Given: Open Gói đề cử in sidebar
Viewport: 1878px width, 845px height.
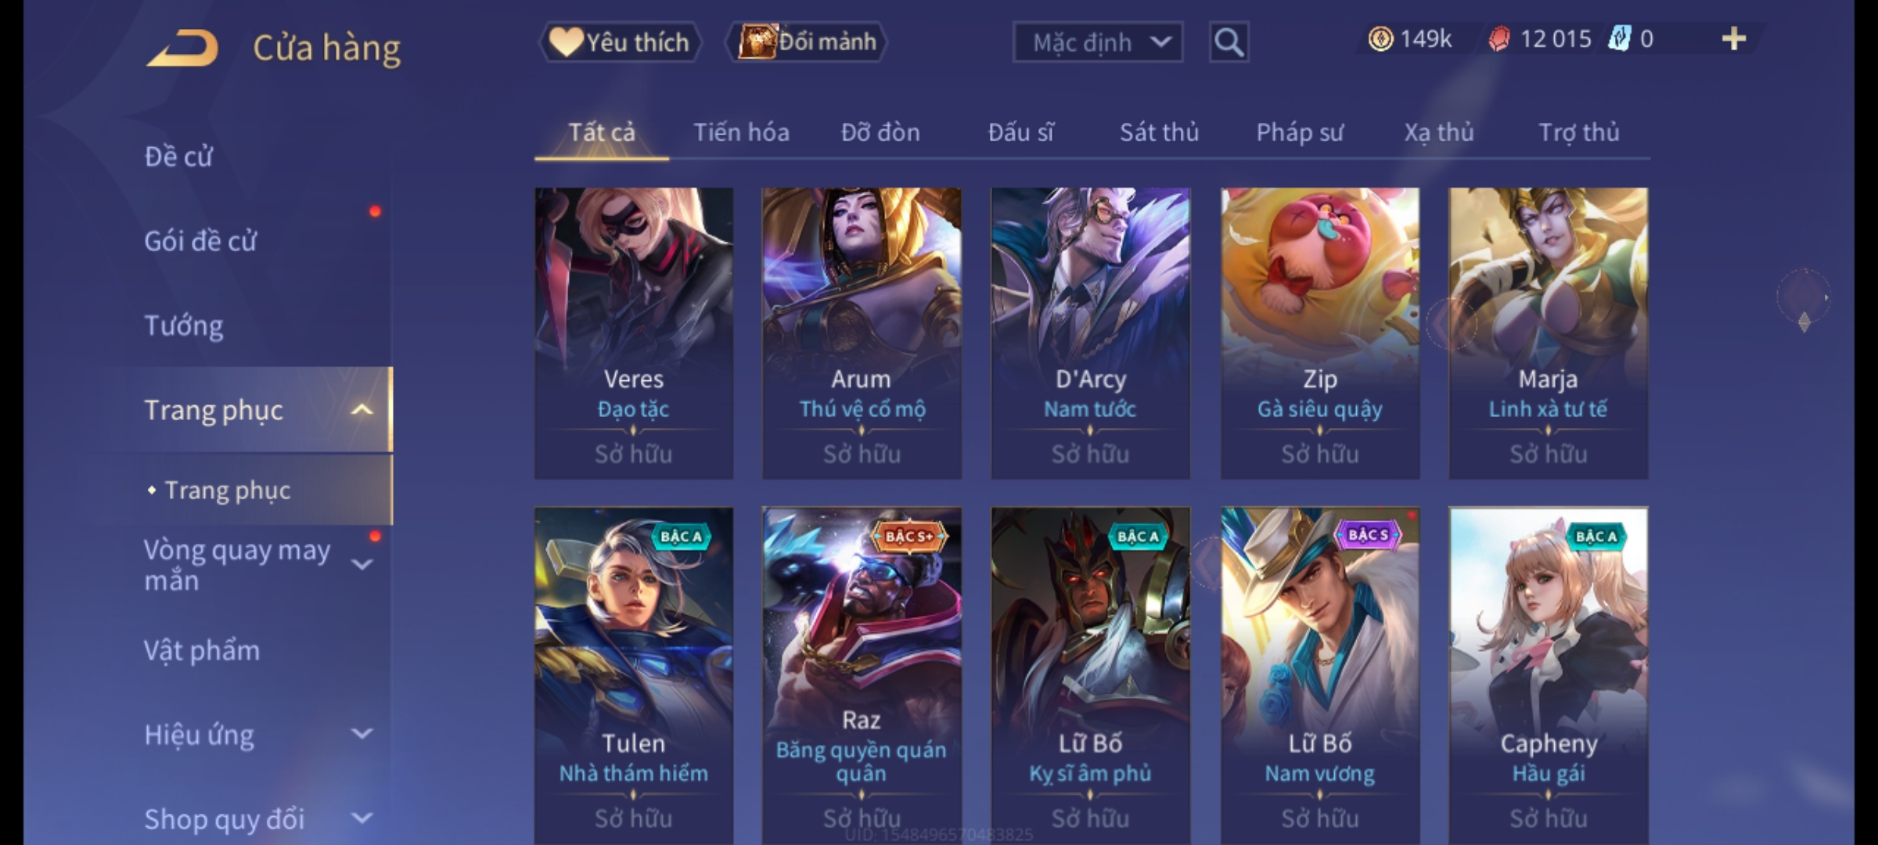Looking at the screenshot, I should point(200,241).
